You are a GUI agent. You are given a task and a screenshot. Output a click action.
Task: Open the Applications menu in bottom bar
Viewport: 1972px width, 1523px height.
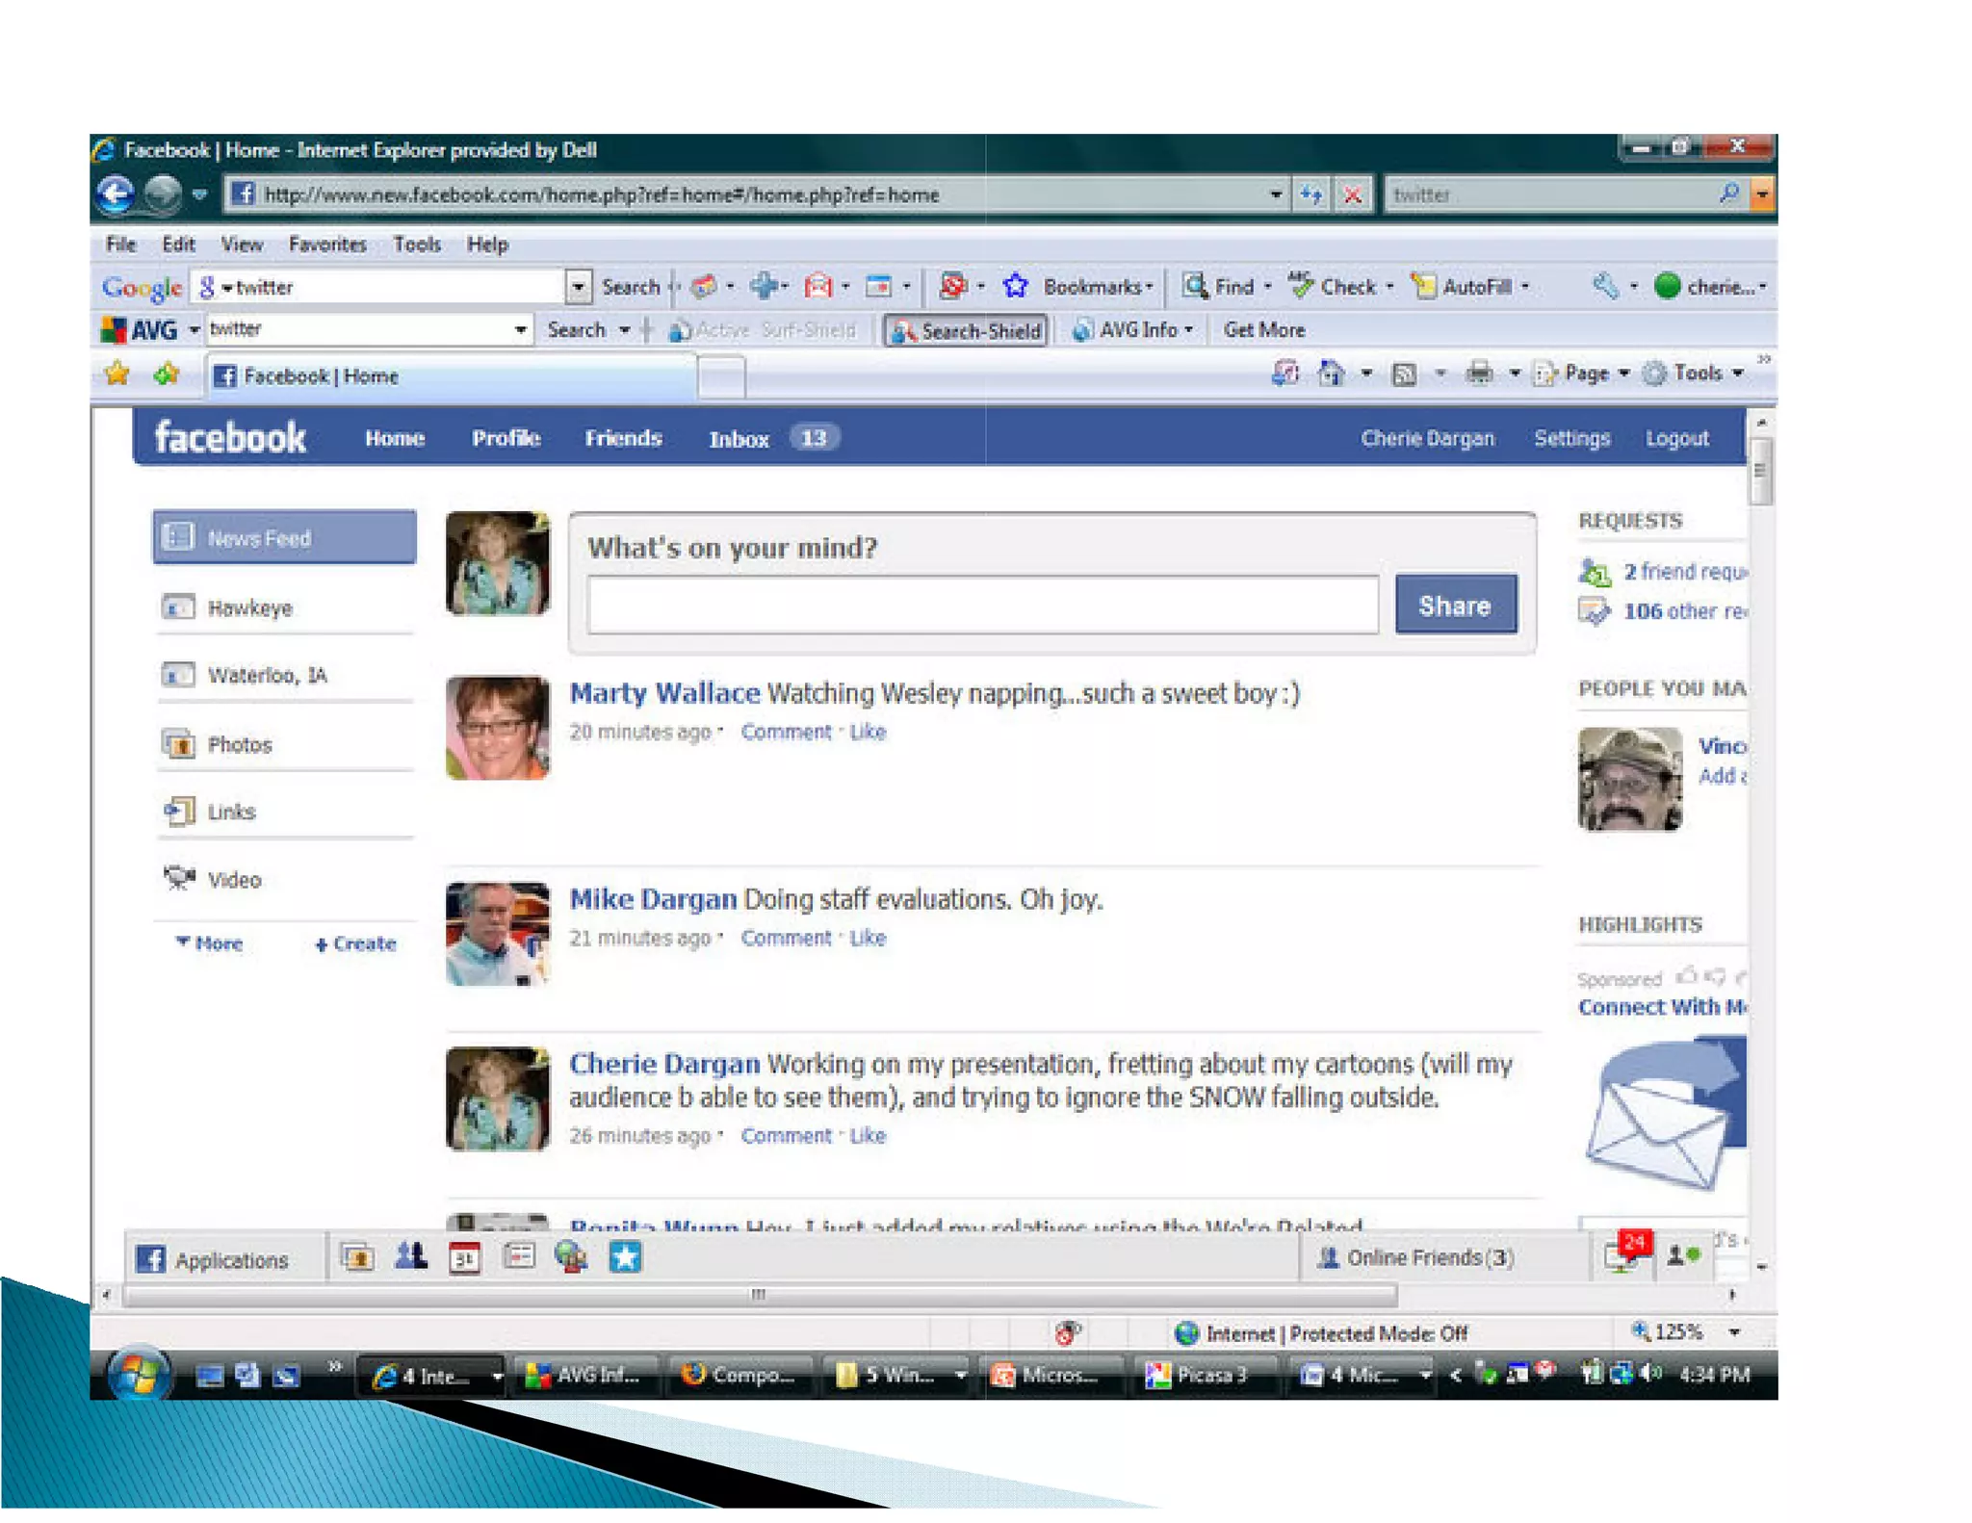coord(212,1259)
